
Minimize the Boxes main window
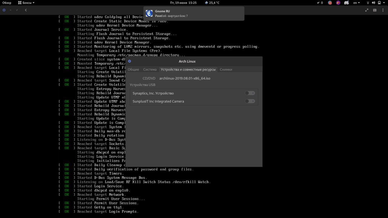(x=11, y=10)
